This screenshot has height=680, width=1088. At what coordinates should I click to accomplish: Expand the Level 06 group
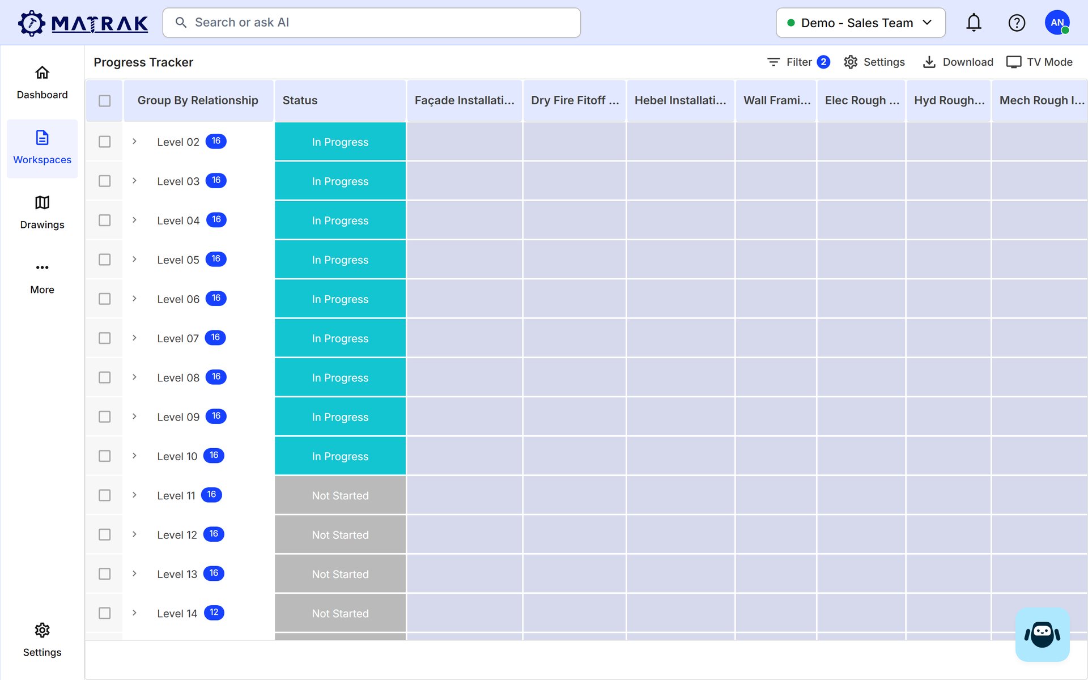pos(134,299)
